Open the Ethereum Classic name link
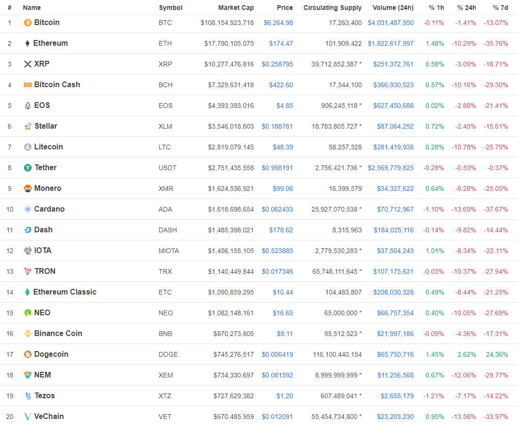Viewport: 518px width, 426px height. [x=65, y=292]
